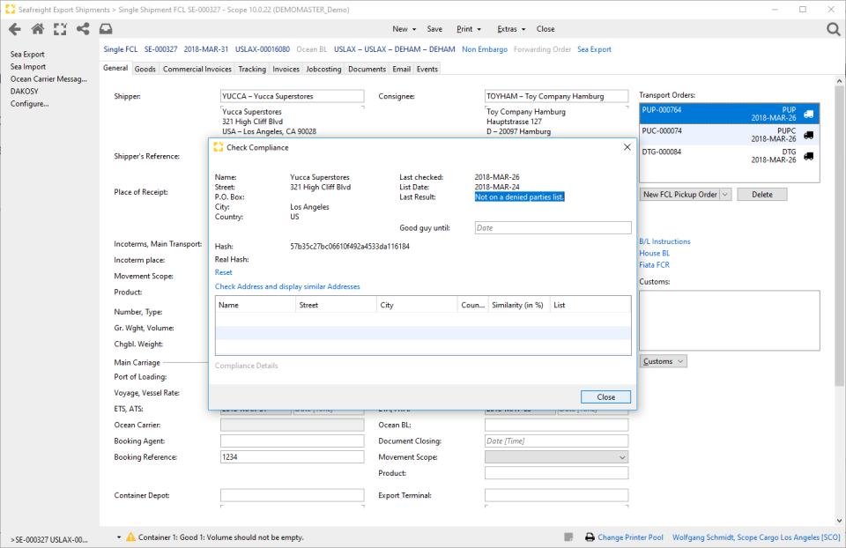Viewport: 846px width, 548px height.
Task: Click the warning triangle icon
Action: 130,537
